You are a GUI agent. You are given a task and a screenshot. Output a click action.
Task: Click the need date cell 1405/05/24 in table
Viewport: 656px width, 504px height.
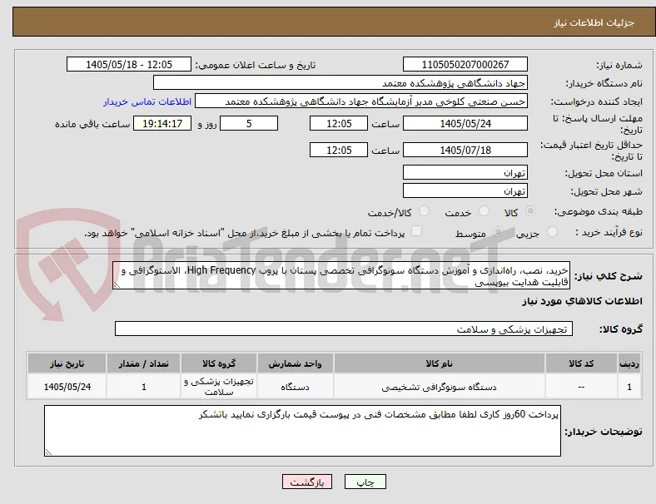click(67, 387)
